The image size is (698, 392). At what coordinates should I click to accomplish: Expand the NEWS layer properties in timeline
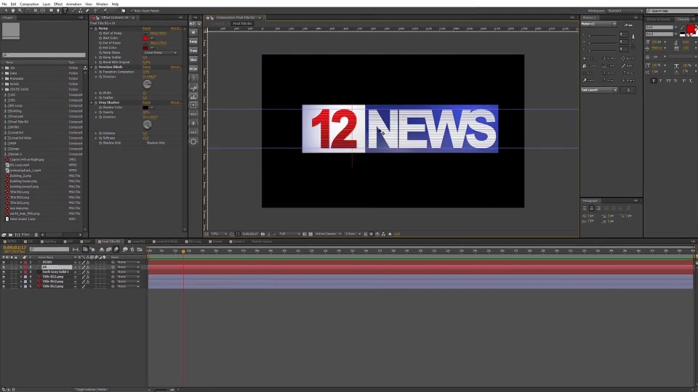click(x=21, y=262)
